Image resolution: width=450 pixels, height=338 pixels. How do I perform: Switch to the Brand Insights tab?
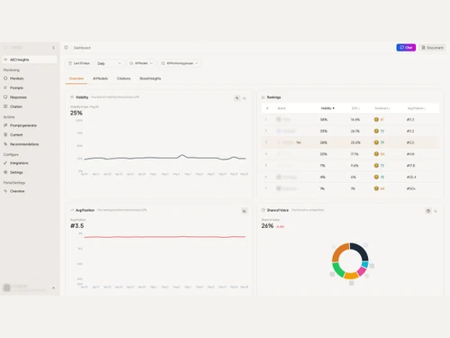[150, 78]
